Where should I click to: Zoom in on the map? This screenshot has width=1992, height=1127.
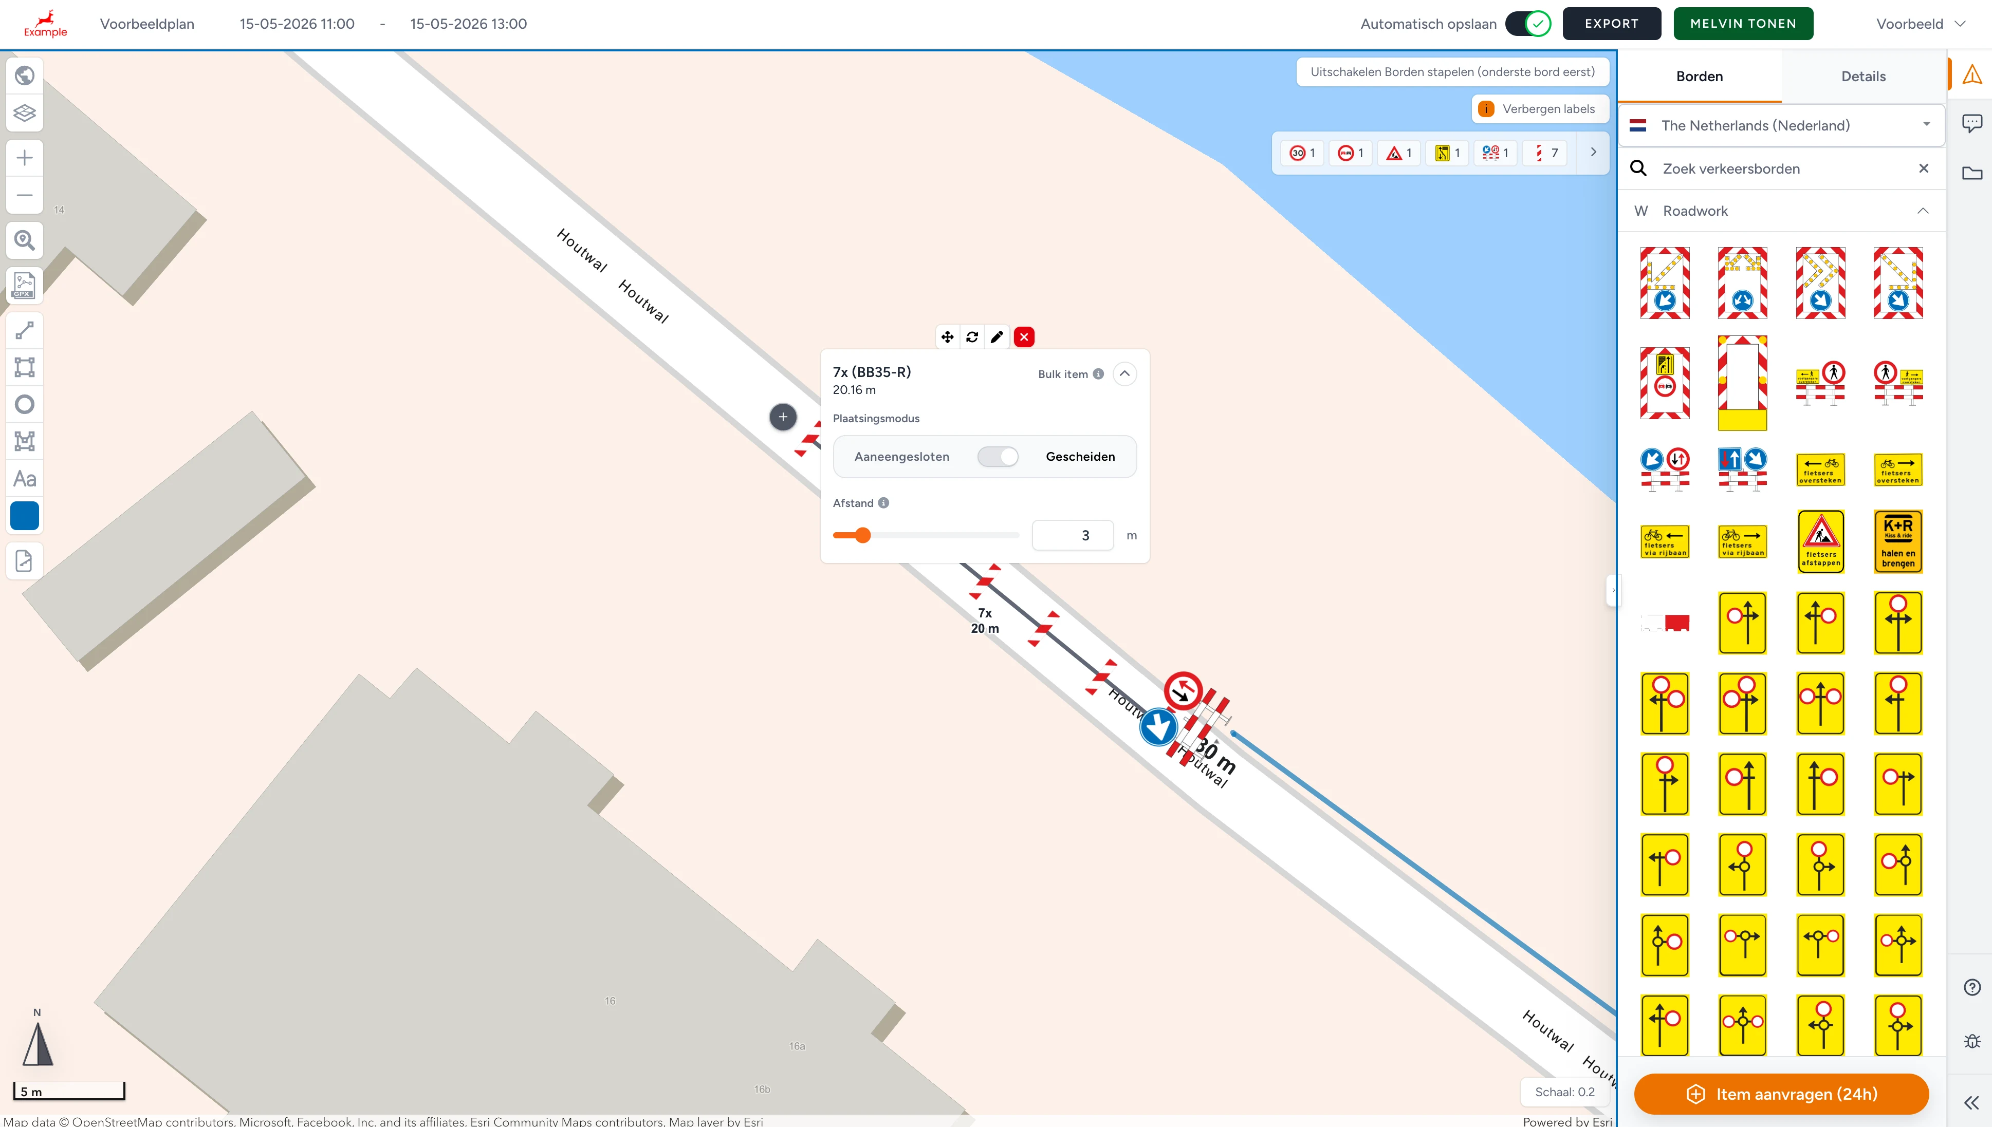point(25,158)
